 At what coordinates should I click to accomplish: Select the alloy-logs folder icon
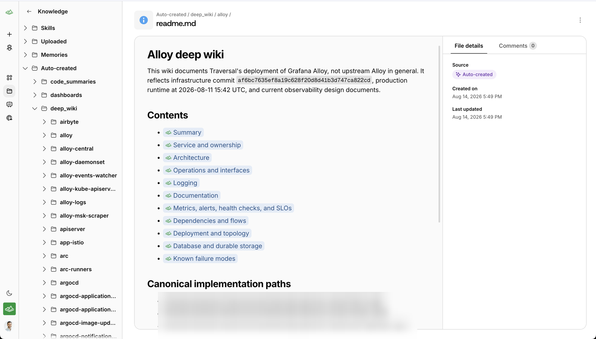[x=54, y=202]
